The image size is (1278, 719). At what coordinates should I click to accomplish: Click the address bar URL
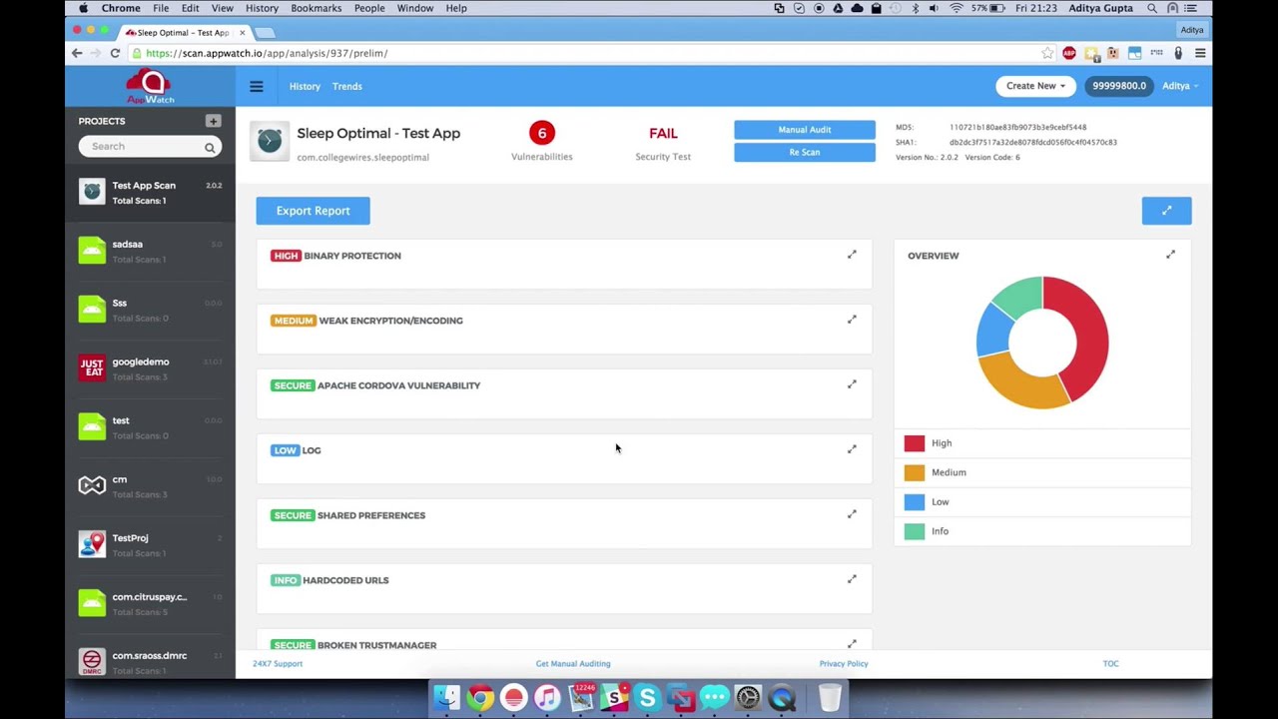coord(267,53)
